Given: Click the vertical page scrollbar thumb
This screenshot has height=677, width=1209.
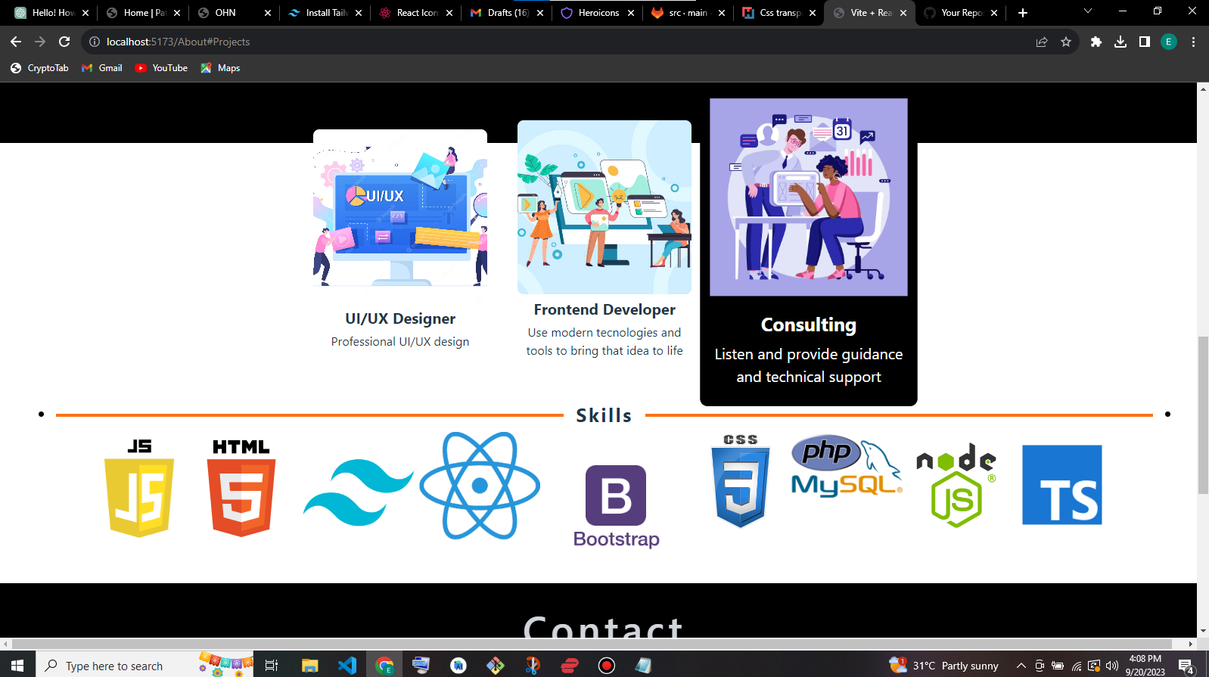Looking at the screenshot, I should (1203, 415).
